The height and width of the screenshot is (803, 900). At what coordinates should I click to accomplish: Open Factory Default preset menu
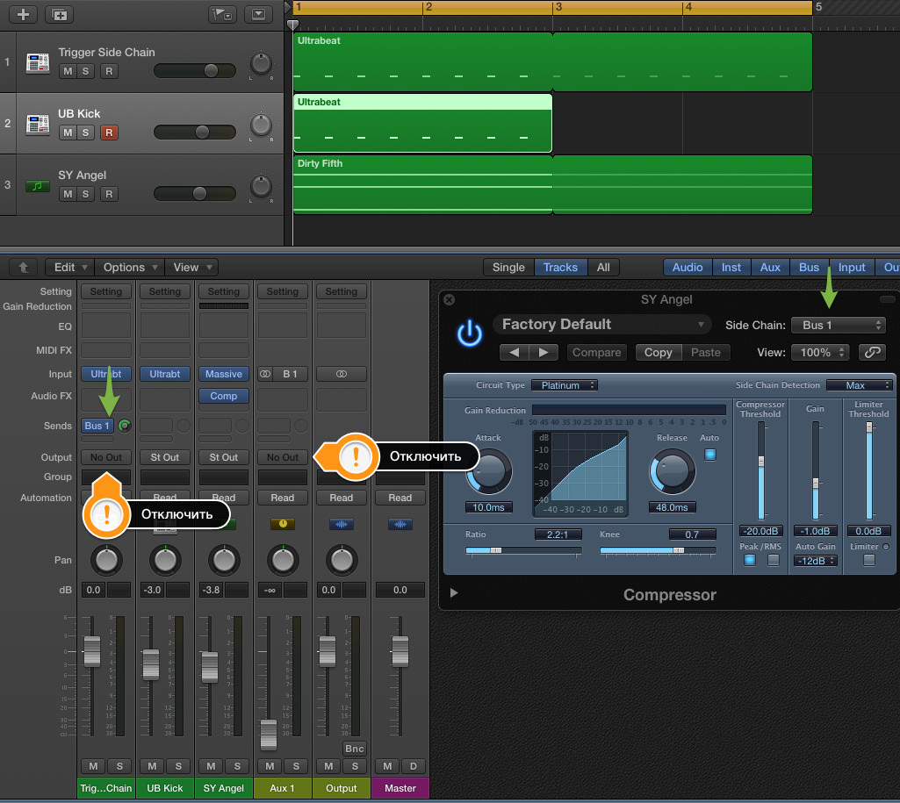(x=601, y=325)
